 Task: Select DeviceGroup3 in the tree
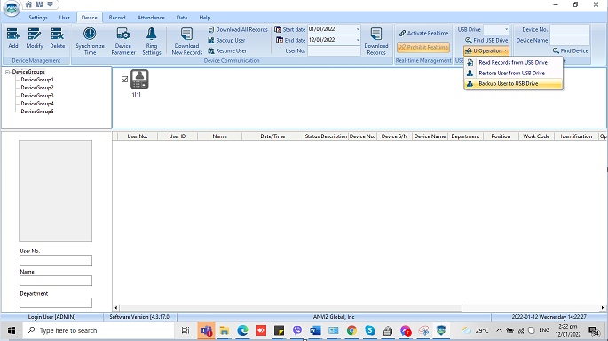click(x=37, y=96)
